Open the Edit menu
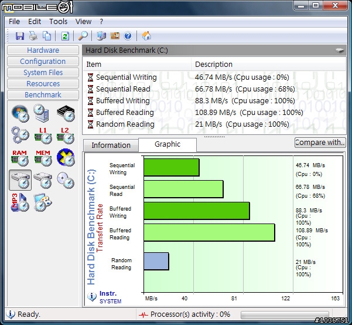This screenshot has height=325, width=352. click(35, 22)
